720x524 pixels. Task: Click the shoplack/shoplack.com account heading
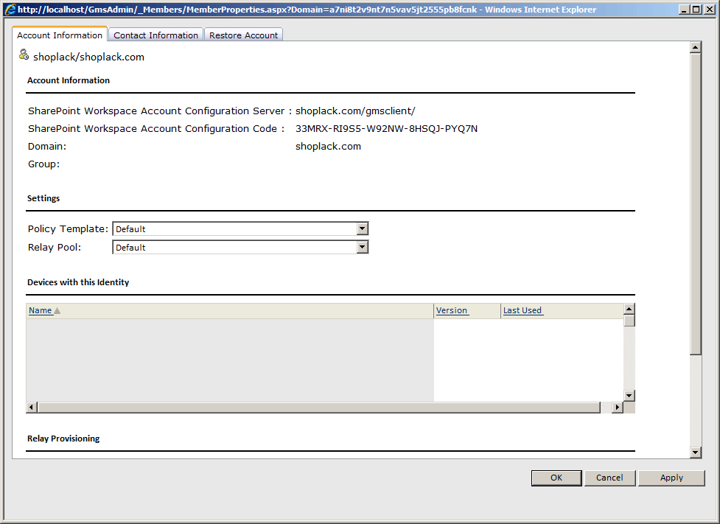(x=88, y=57)
